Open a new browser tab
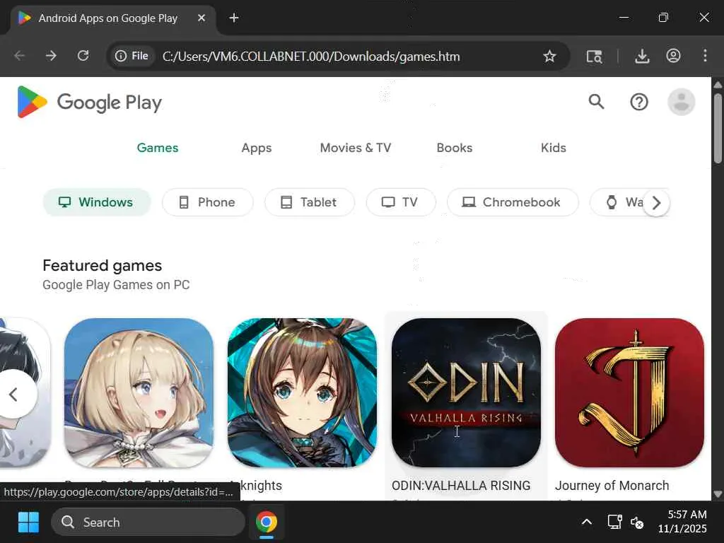The image size is (724, 543). coord(233,18)
